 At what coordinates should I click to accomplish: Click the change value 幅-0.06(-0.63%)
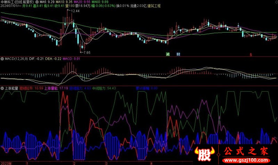(x=103, y=6)
